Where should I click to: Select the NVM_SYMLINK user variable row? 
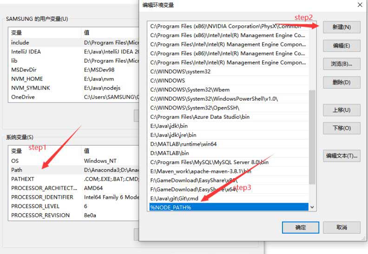[74, 88]
